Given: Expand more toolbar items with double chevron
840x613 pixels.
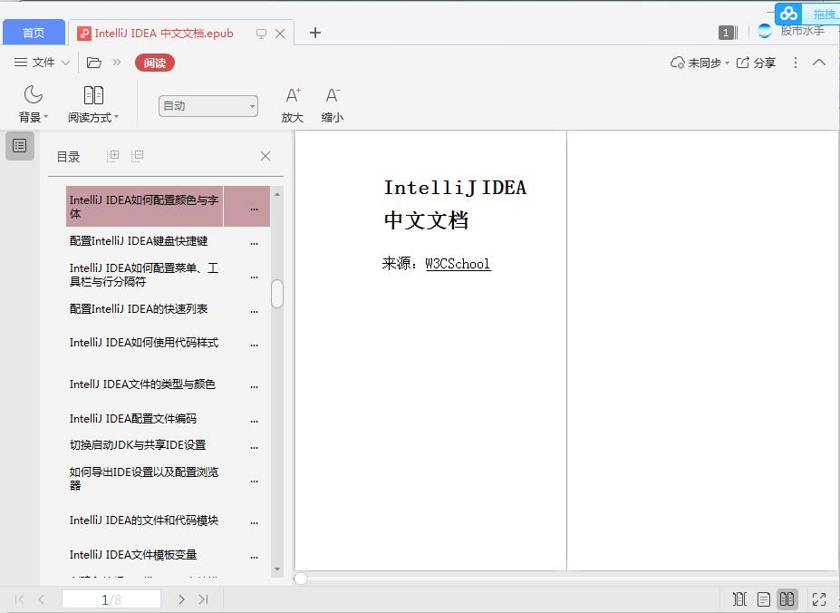Looking at the screenshot, I should [x=117, y=63].
